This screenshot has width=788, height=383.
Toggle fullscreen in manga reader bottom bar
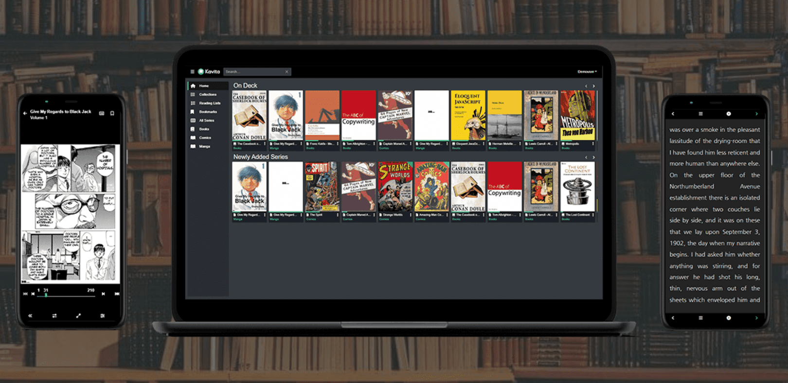tap(78, 315)
